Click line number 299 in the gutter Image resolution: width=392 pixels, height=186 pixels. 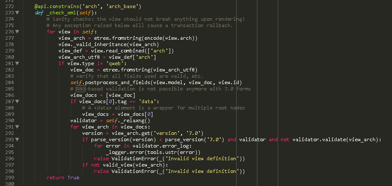click(x=9, y=178)
